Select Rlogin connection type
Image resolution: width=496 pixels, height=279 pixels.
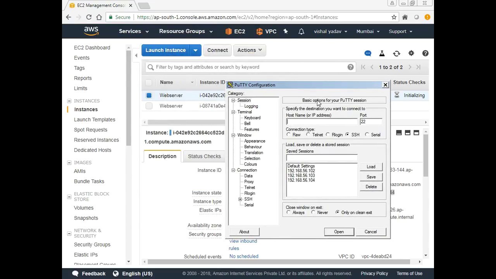[328, 135]
